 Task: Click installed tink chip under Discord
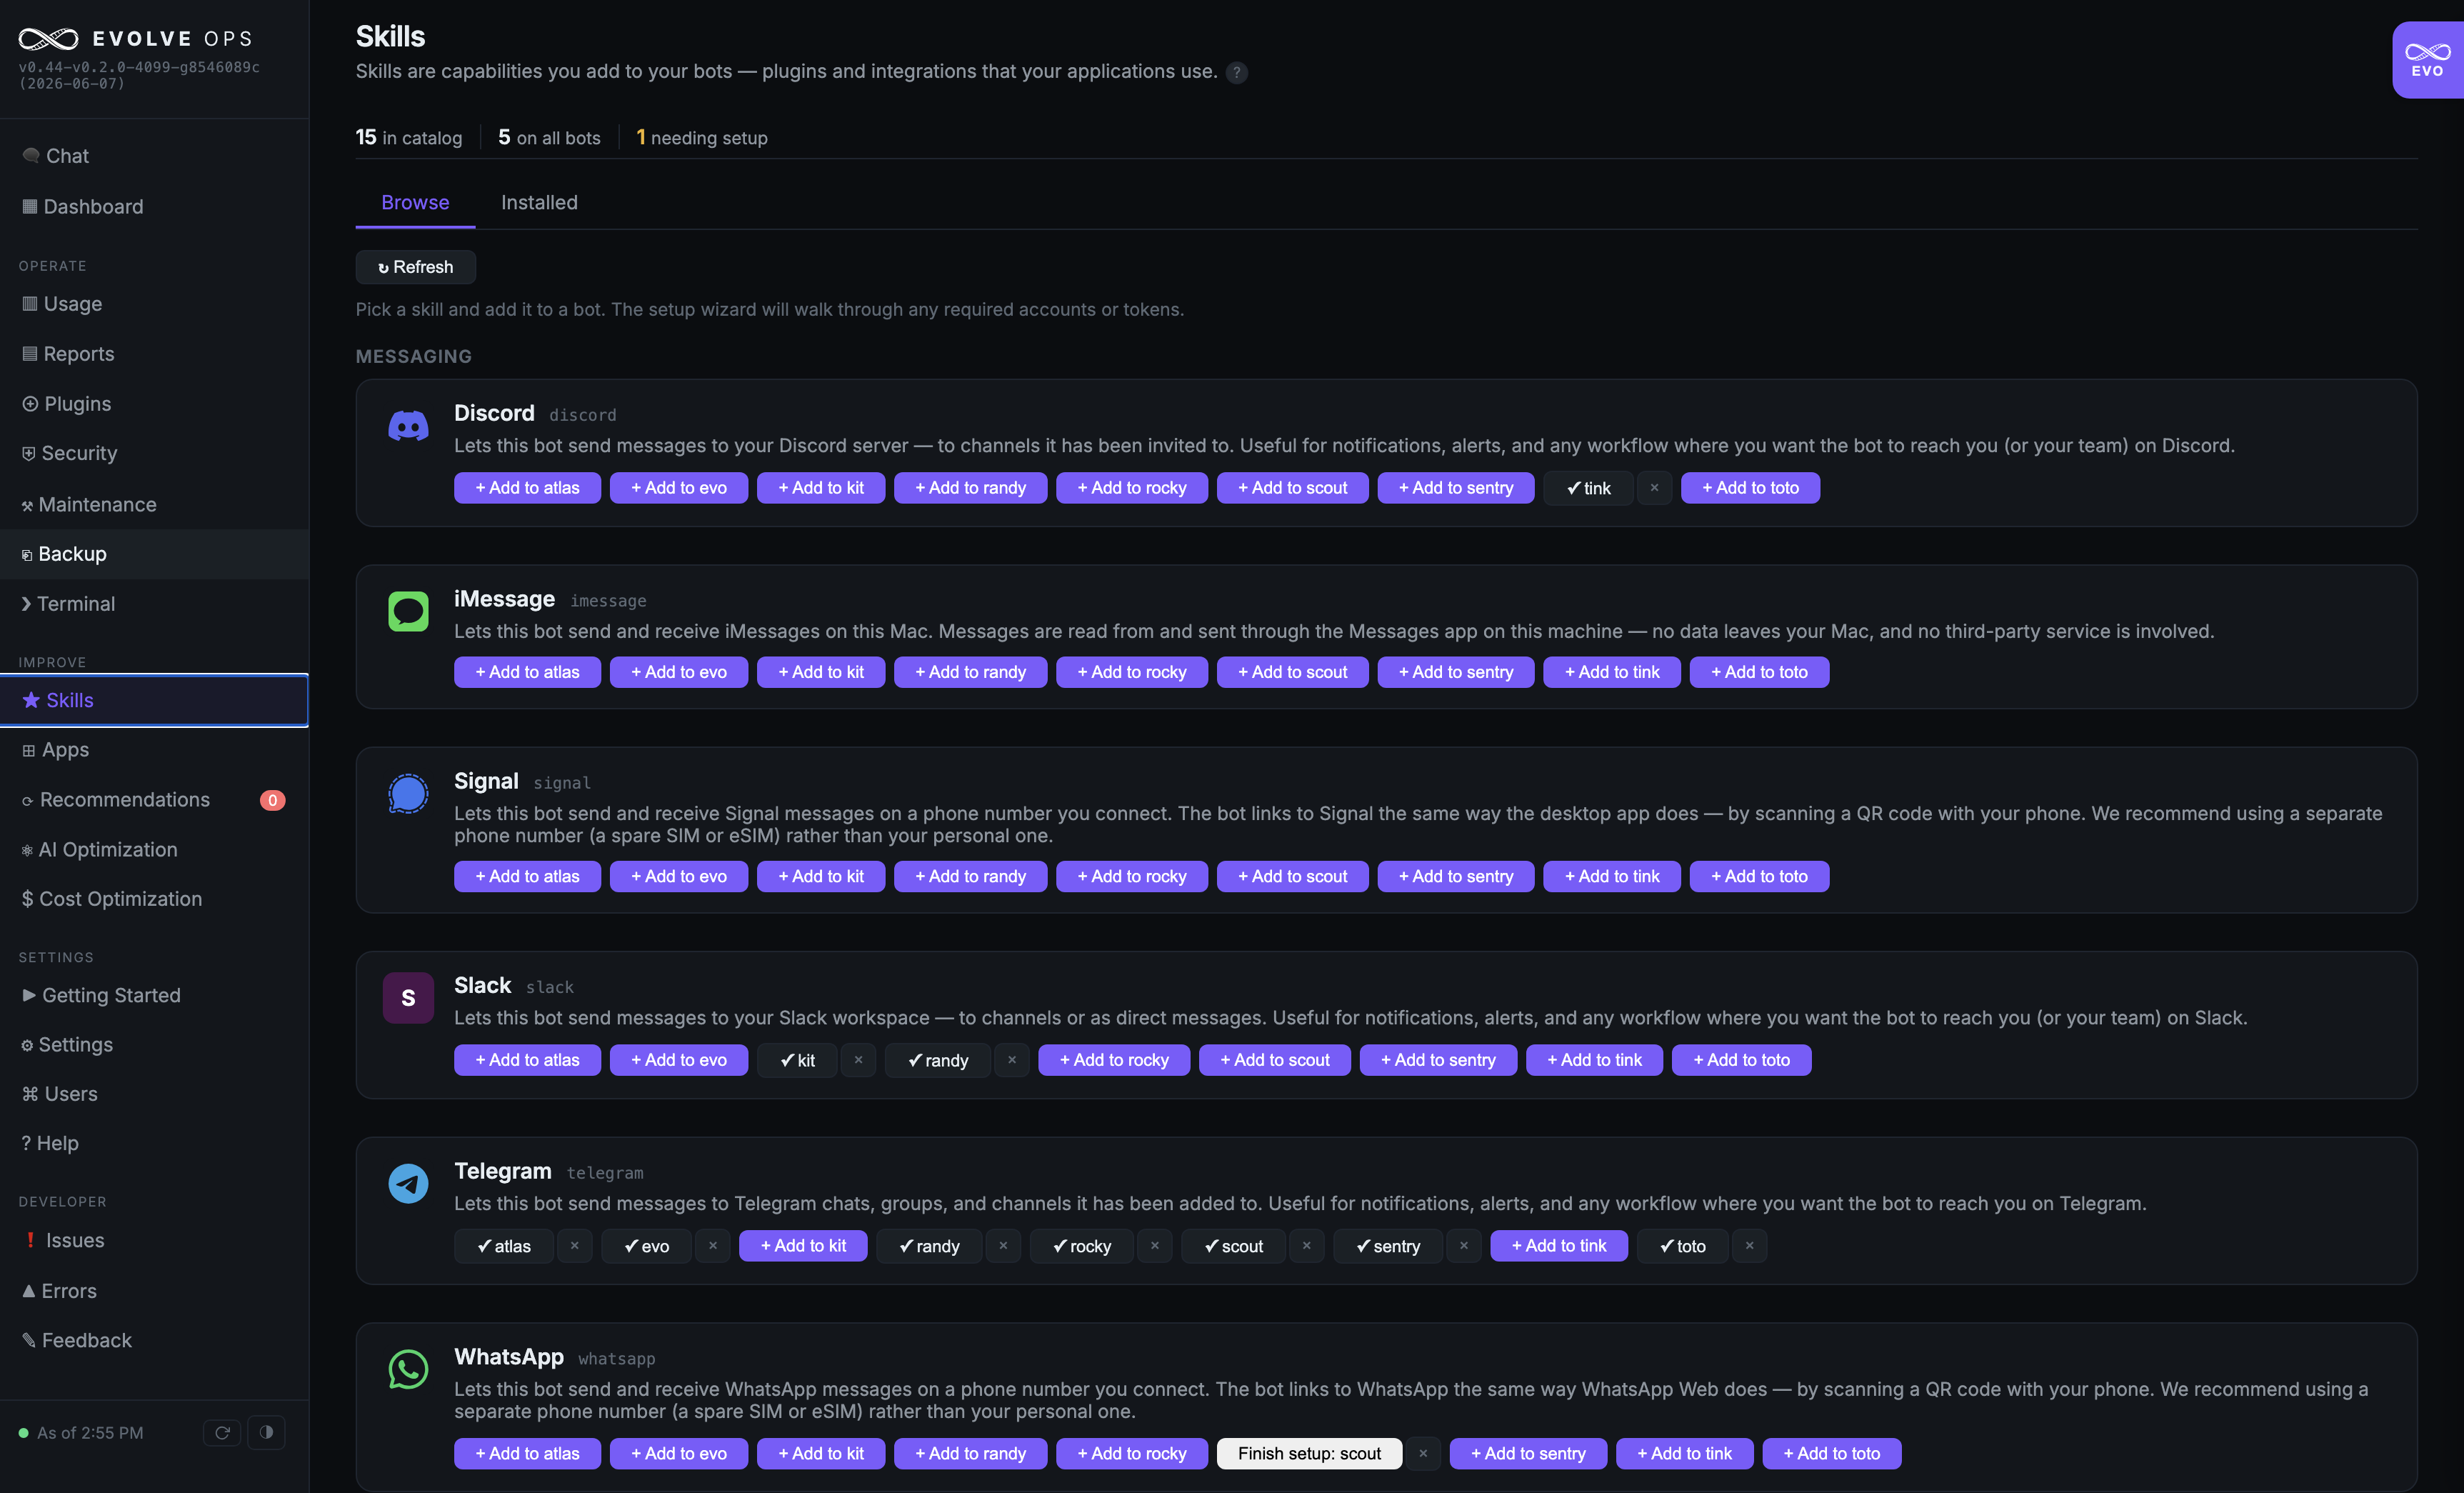1588,488
